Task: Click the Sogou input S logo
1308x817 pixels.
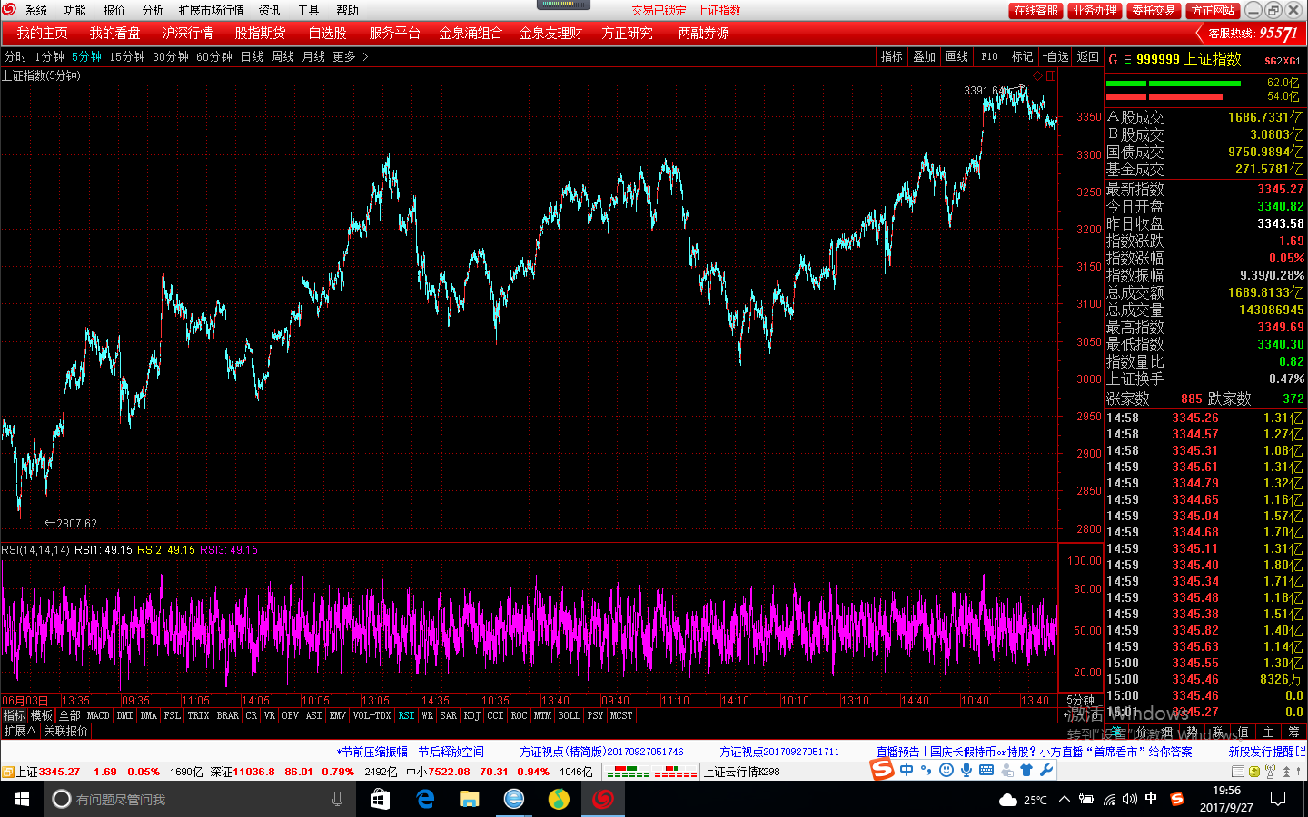Action: tap(882, 770)
